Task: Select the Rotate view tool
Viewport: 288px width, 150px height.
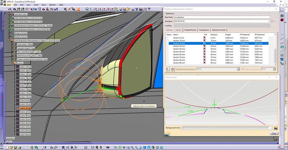Action: (x=128, y=147)
